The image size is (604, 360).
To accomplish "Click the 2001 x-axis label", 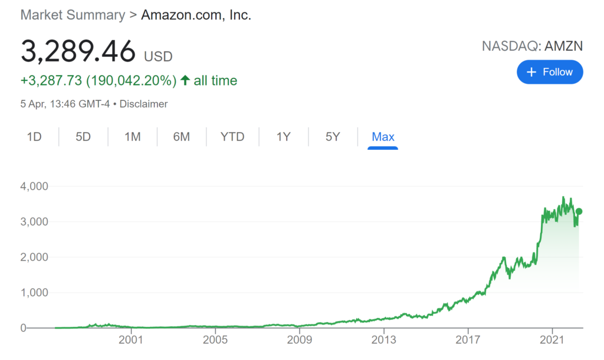I will pyautogui.click(x=131, y=339).
